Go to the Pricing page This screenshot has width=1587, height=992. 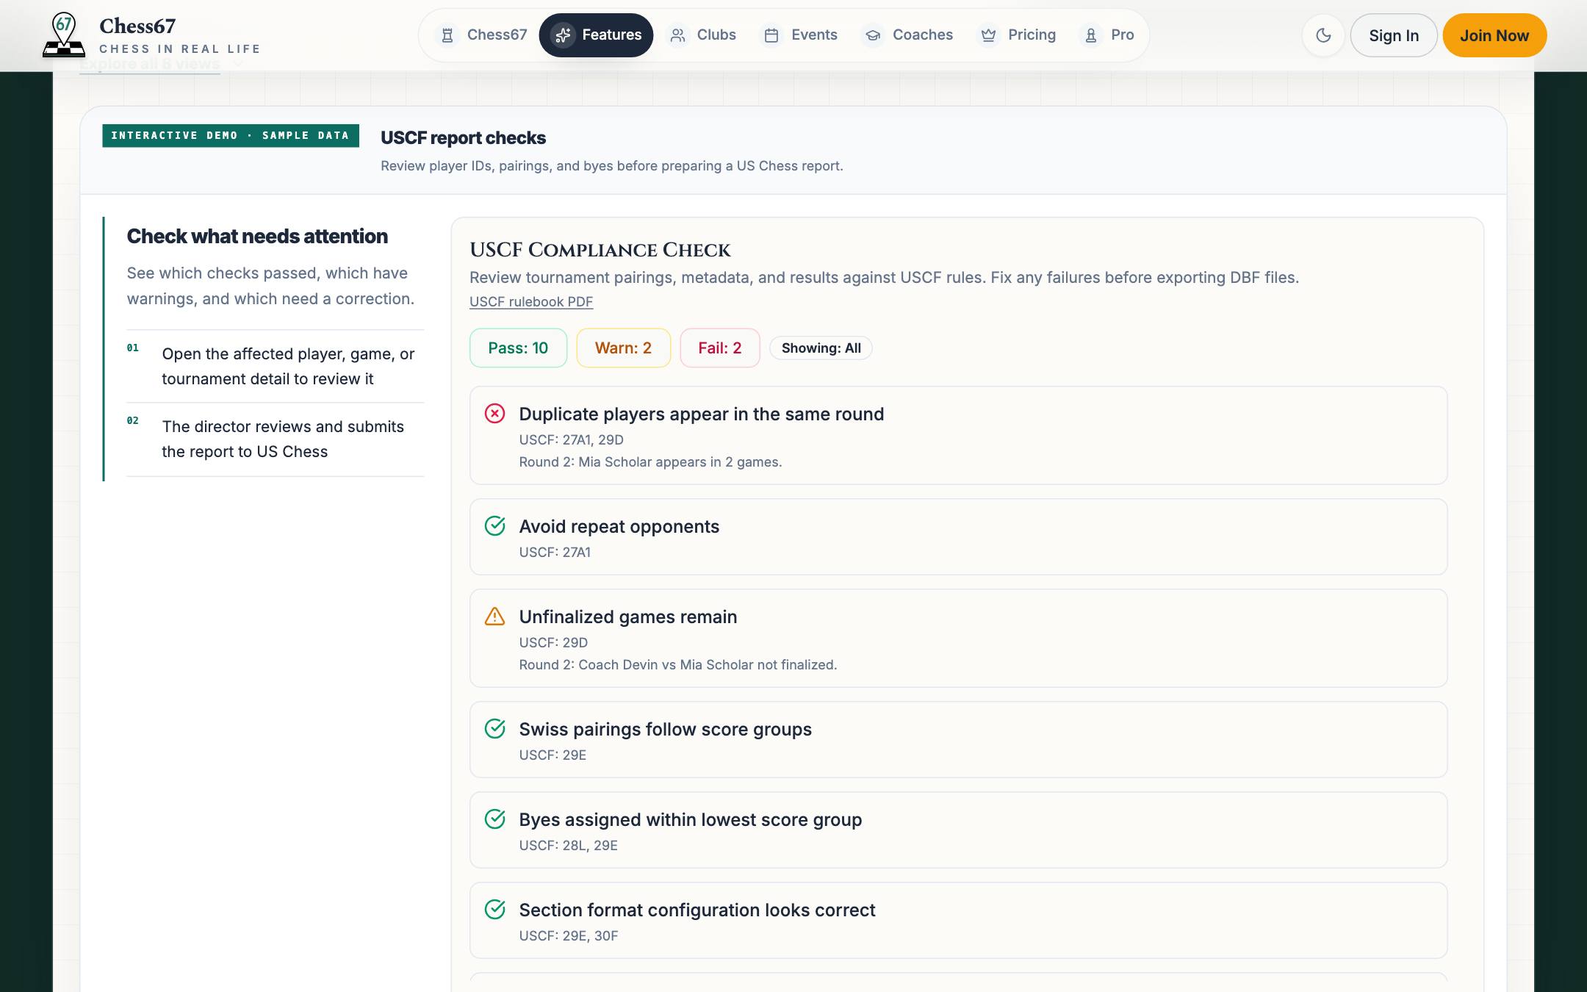[x=1018, y=35]
